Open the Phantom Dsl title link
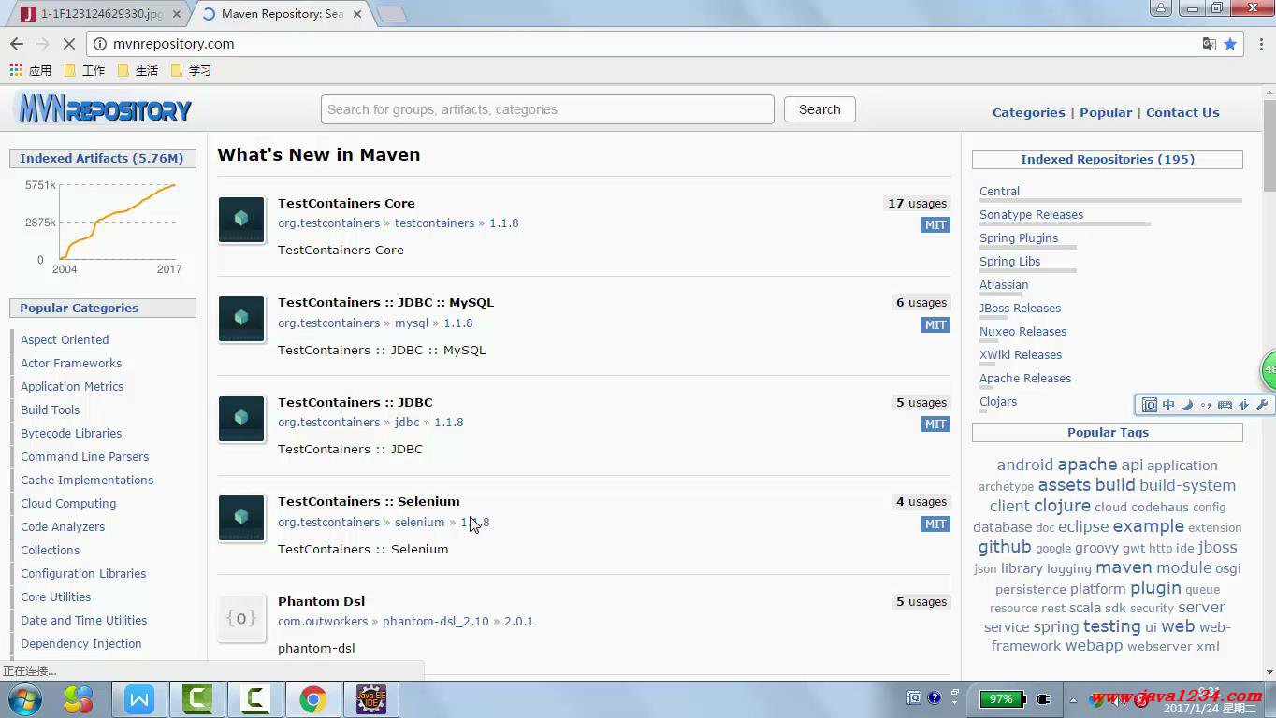Viewport: 1276px width, 718px height. point(321,601)
